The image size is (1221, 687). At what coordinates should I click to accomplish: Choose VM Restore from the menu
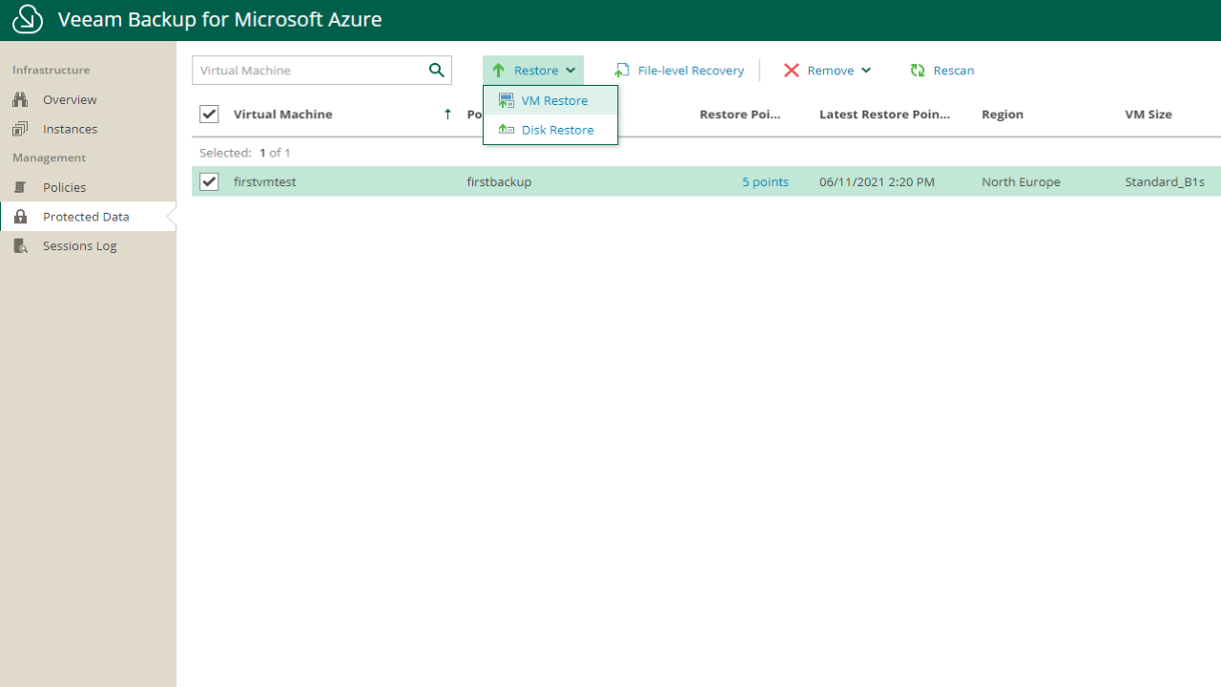[x=553, y=101]
